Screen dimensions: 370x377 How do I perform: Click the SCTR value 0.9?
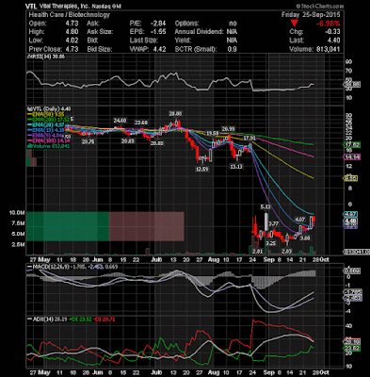tap(233, 49)
